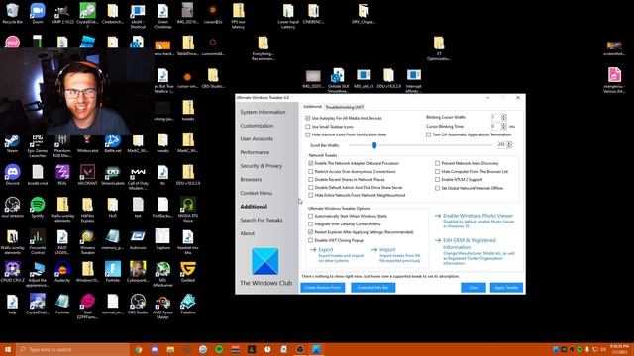Check Integrate With Desktop Context Menu
The height and width of the screenshot is (356, 634).
tap(311, 224)
